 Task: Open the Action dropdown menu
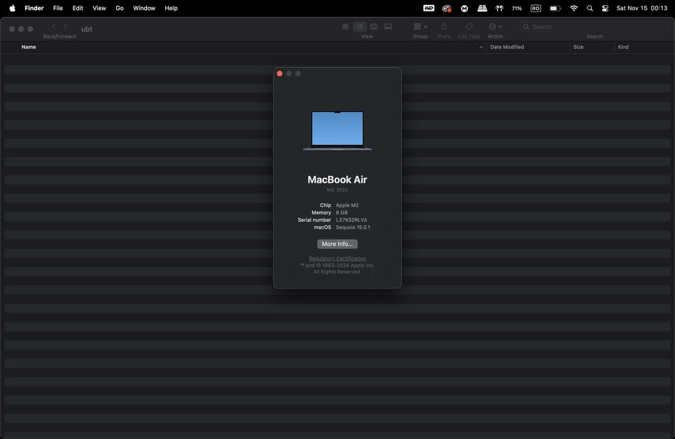(x=495, y=27)
